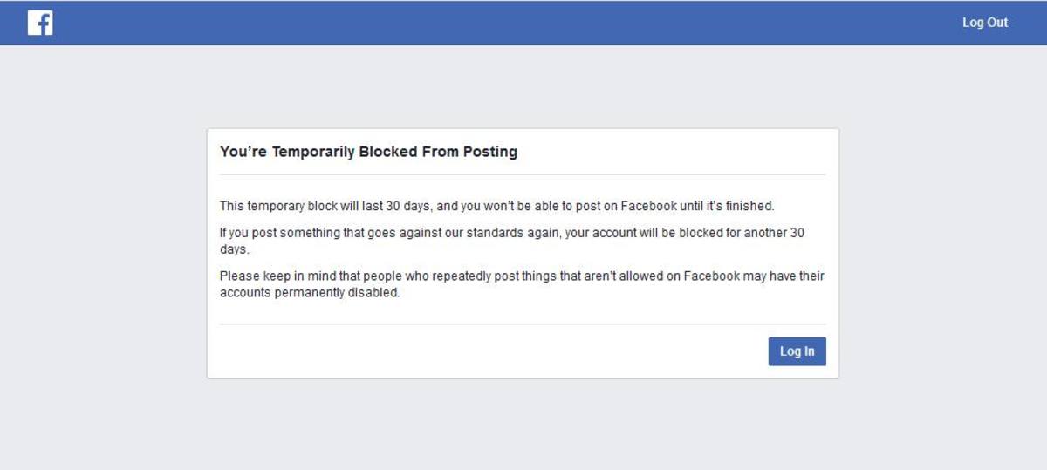Click the word "Temporarily" in the heading
The height and width of the screenshot is (470, 1047).
point(313,152)
